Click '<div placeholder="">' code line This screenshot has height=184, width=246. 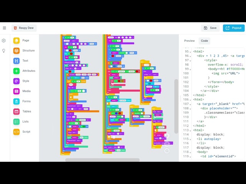[x=219, y=108]
